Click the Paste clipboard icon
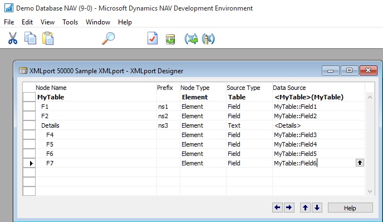Image resolution: width=383 pixels, height=222 pixels. (x=48, y=38)
